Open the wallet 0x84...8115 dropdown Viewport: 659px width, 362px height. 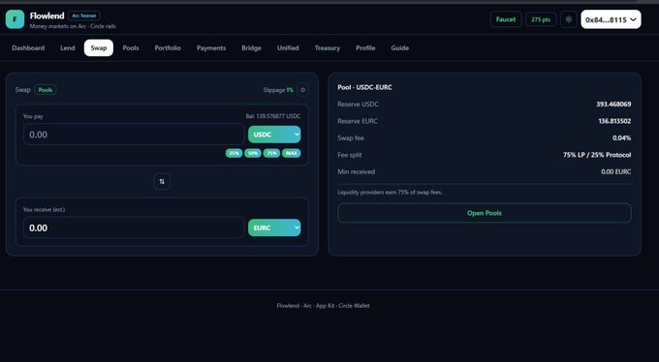[611, 19]
